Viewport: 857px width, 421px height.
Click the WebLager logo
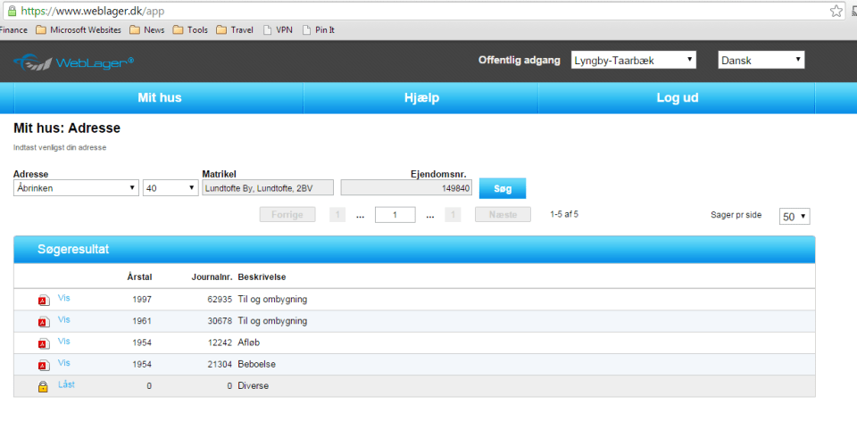(74, 62)
